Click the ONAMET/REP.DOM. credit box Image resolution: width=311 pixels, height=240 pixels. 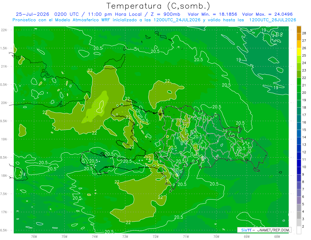[264, 230]
